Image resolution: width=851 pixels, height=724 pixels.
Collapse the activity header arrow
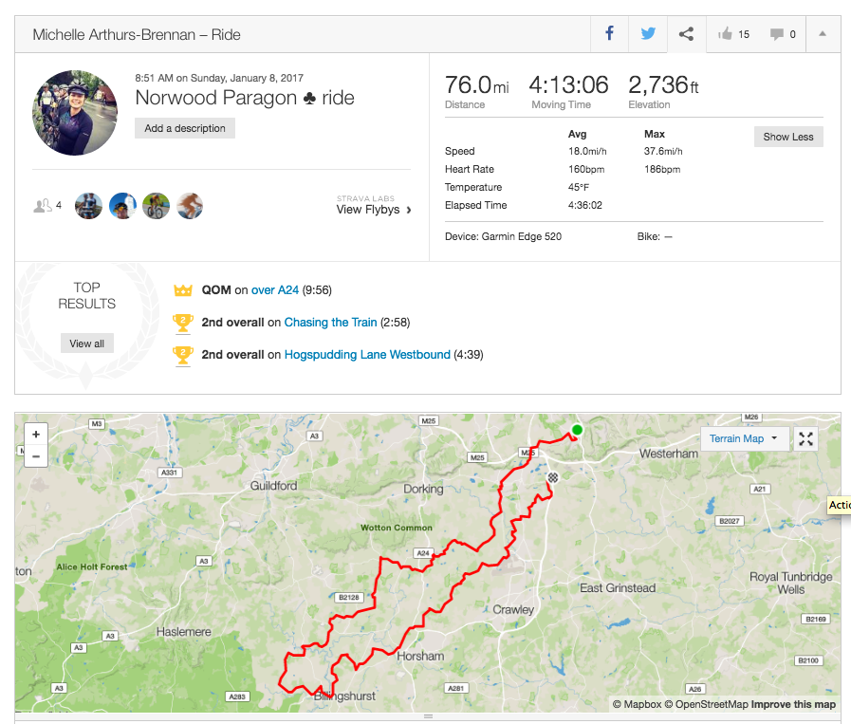pyautogui.click(x=823, y=34)
